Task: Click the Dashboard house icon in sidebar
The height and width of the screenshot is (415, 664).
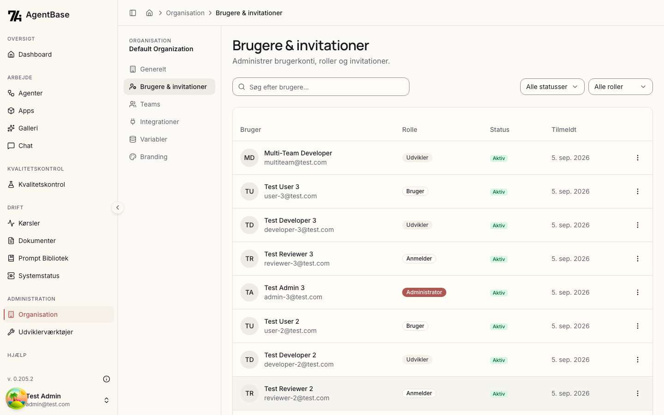Action: pos(11,54)
